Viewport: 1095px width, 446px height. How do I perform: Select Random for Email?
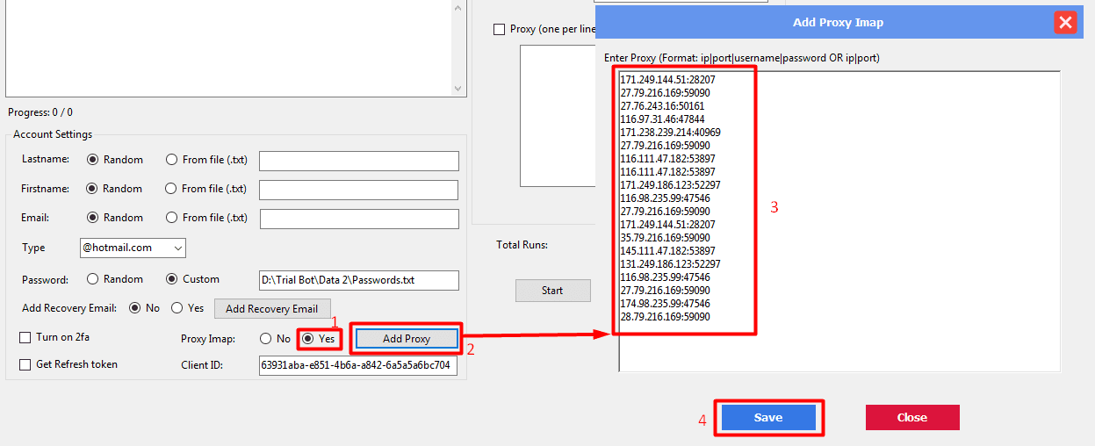(114, 218)
